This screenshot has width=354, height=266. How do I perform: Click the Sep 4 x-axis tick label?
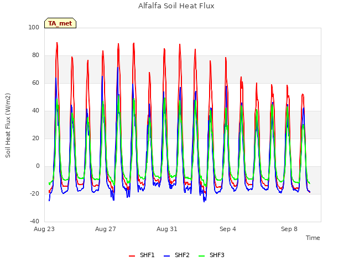pyautogui.click(x=228, y=229)
